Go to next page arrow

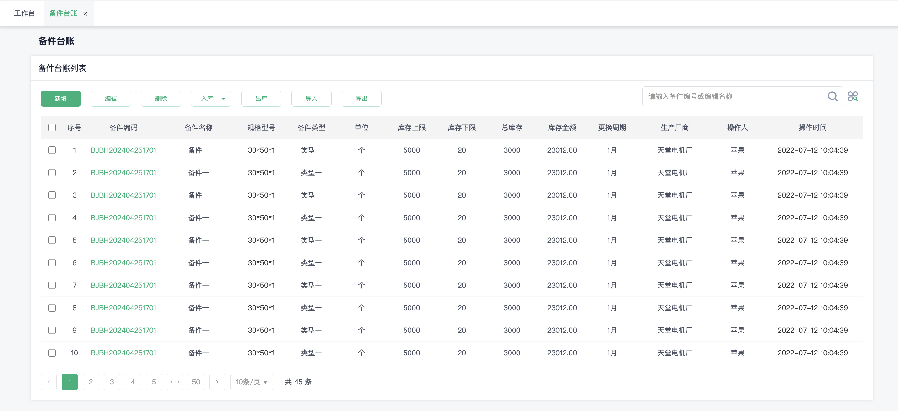217,382
